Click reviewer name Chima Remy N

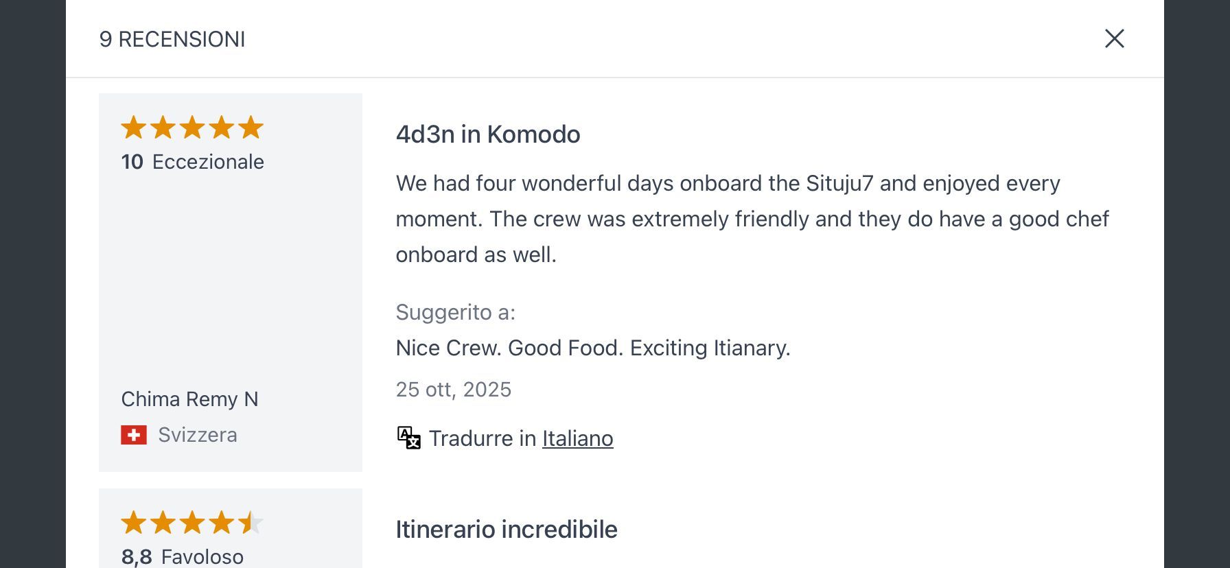click(189, 399)
